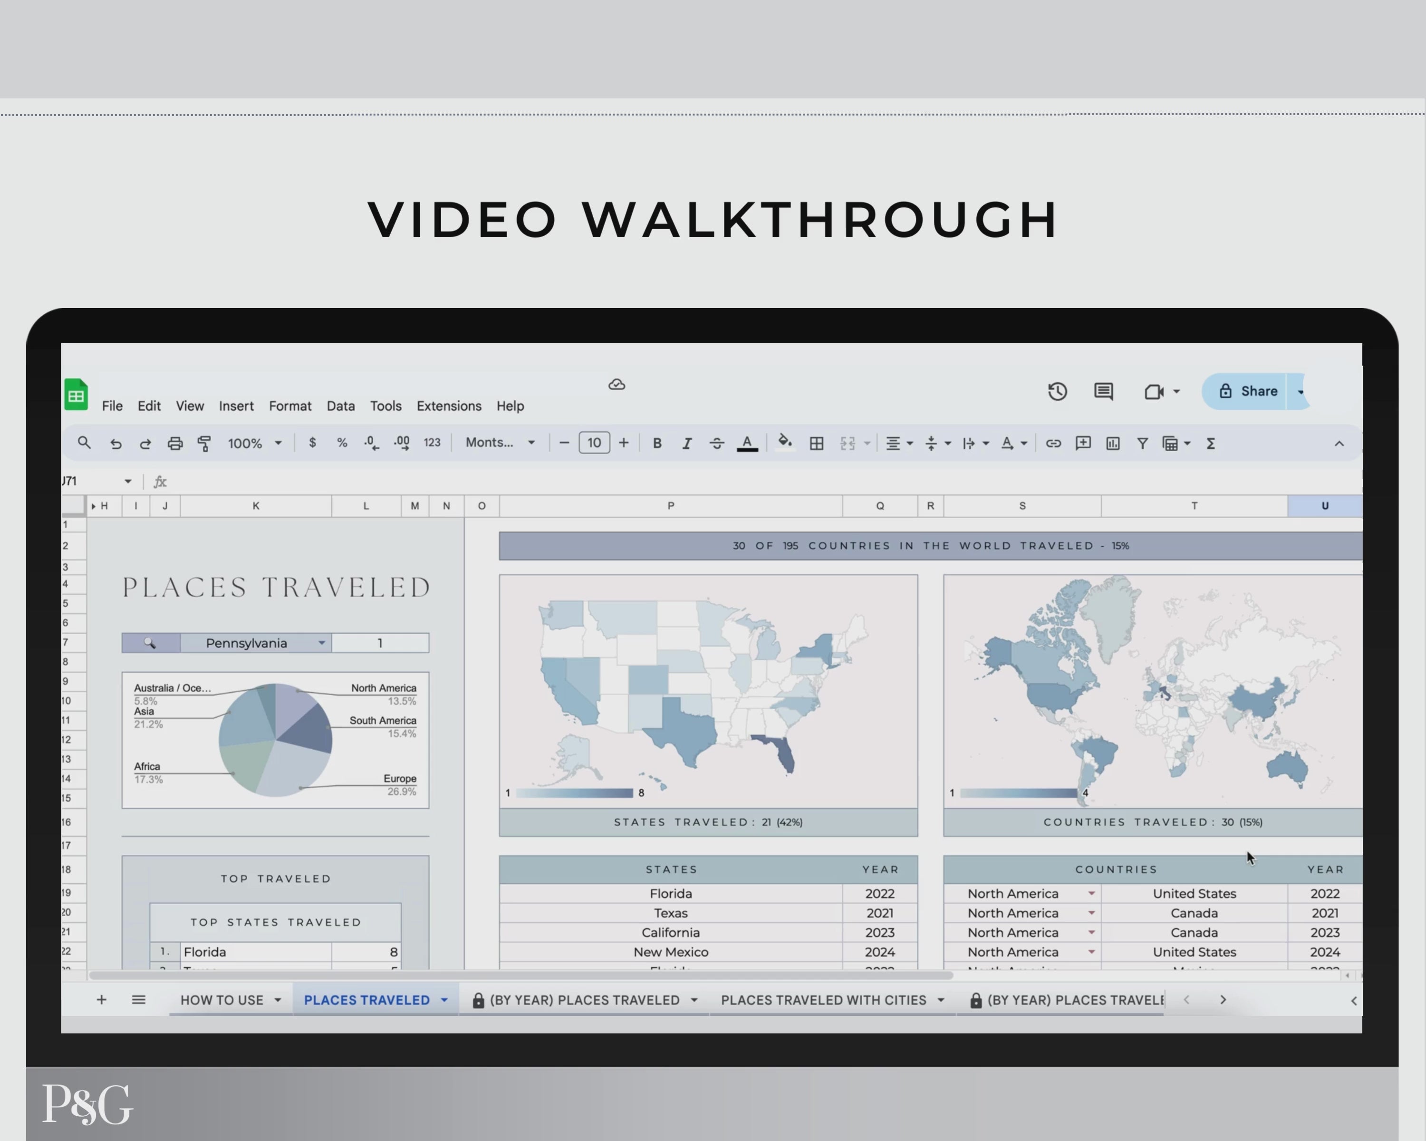Click the insert chart icon
This screenshot has width=1426, height=1141.
coord(1112,443)
